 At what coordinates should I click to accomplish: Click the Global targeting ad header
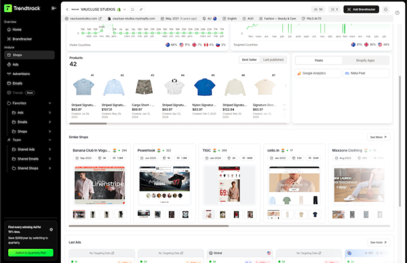[240, 253]
